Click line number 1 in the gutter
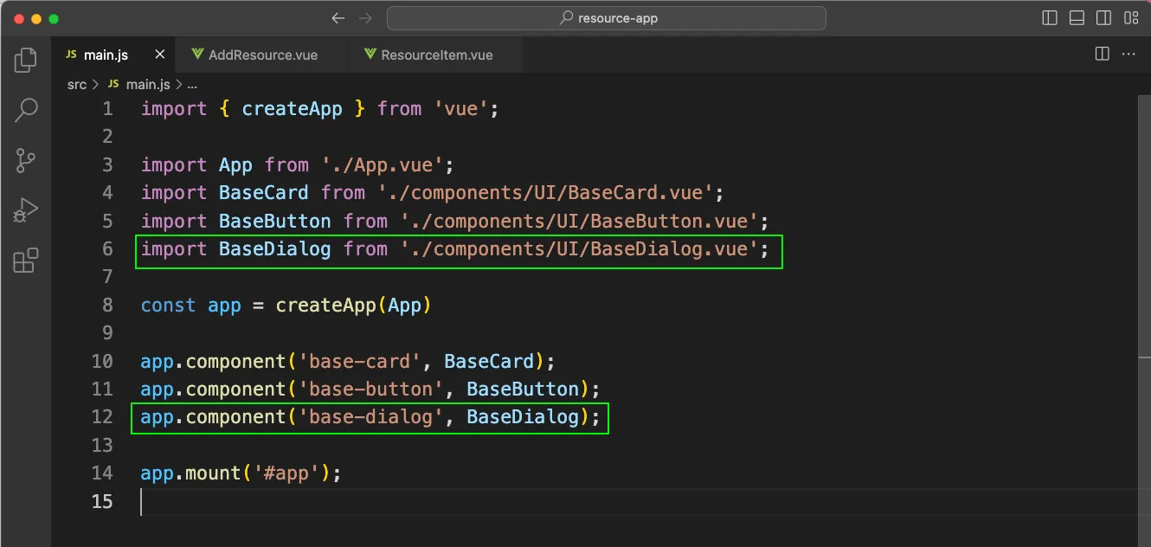The image size is (1151, 547). coord(107,109)
